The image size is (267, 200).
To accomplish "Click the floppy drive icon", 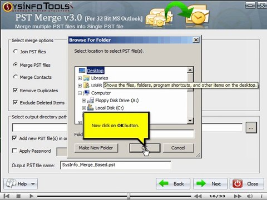I will pos(91,101).
